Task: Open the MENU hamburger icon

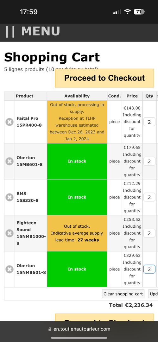Action: coord(10,32)
